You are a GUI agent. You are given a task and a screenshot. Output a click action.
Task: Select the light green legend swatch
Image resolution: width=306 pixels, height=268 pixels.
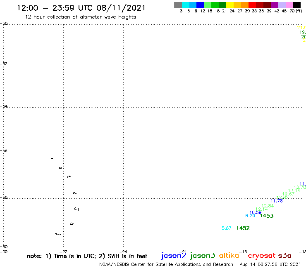click(x=208, y=5)
